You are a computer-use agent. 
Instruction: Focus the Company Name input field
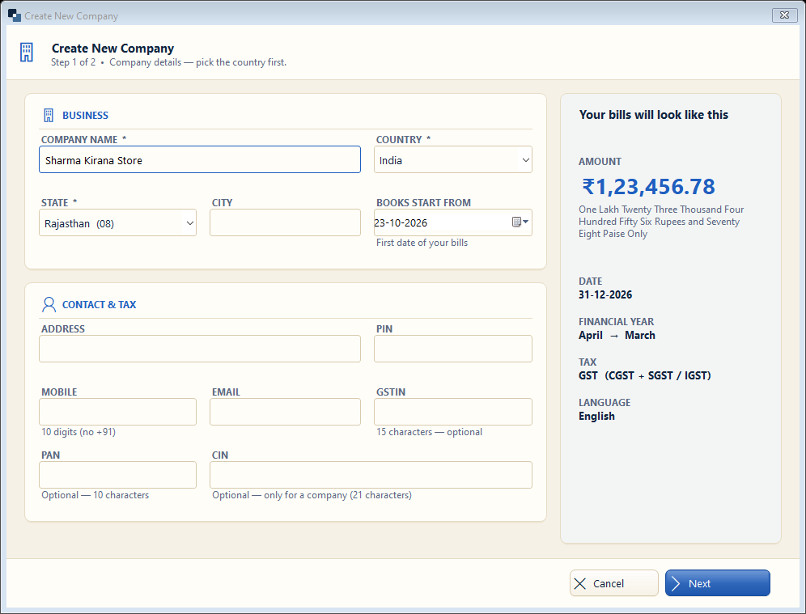tap(200, 160)
